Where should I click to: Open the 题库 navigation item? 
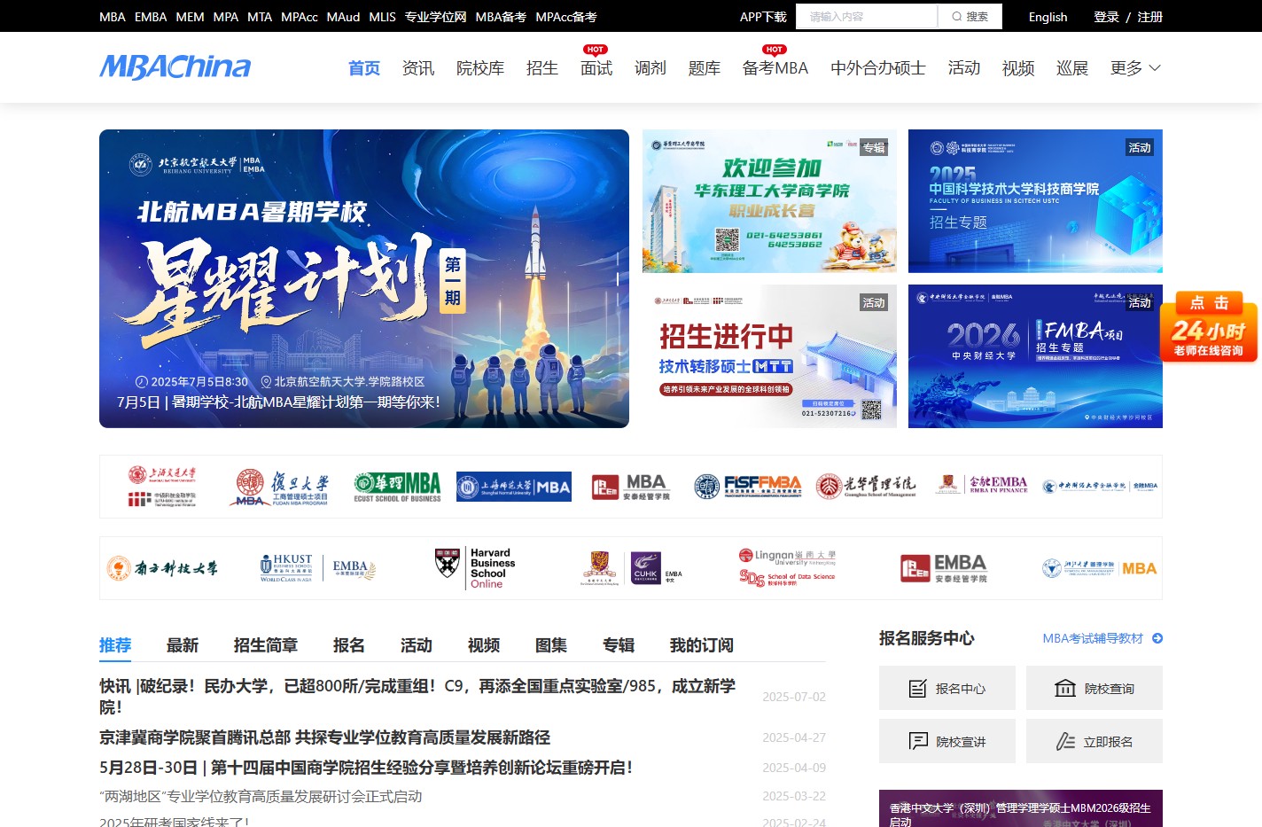[x=705, y=68]
